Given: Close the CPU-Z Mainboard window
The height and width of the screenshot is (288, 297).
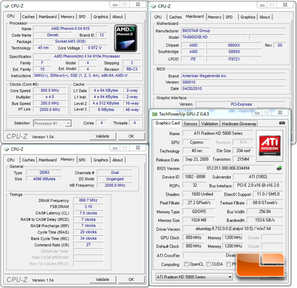Looking at the screenshot, I should 285,5.
